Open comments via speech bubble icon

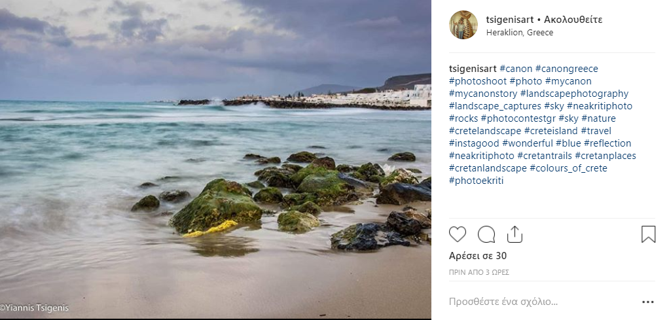(486, 234)
